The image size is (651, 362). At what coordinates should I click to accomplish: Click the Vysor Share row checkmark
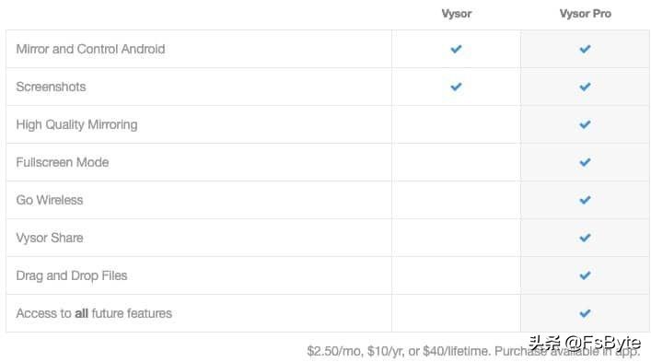(x=585, y=238)
